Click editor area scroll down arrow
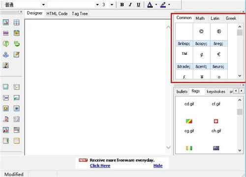246x177 pixels. pos(168,147)
